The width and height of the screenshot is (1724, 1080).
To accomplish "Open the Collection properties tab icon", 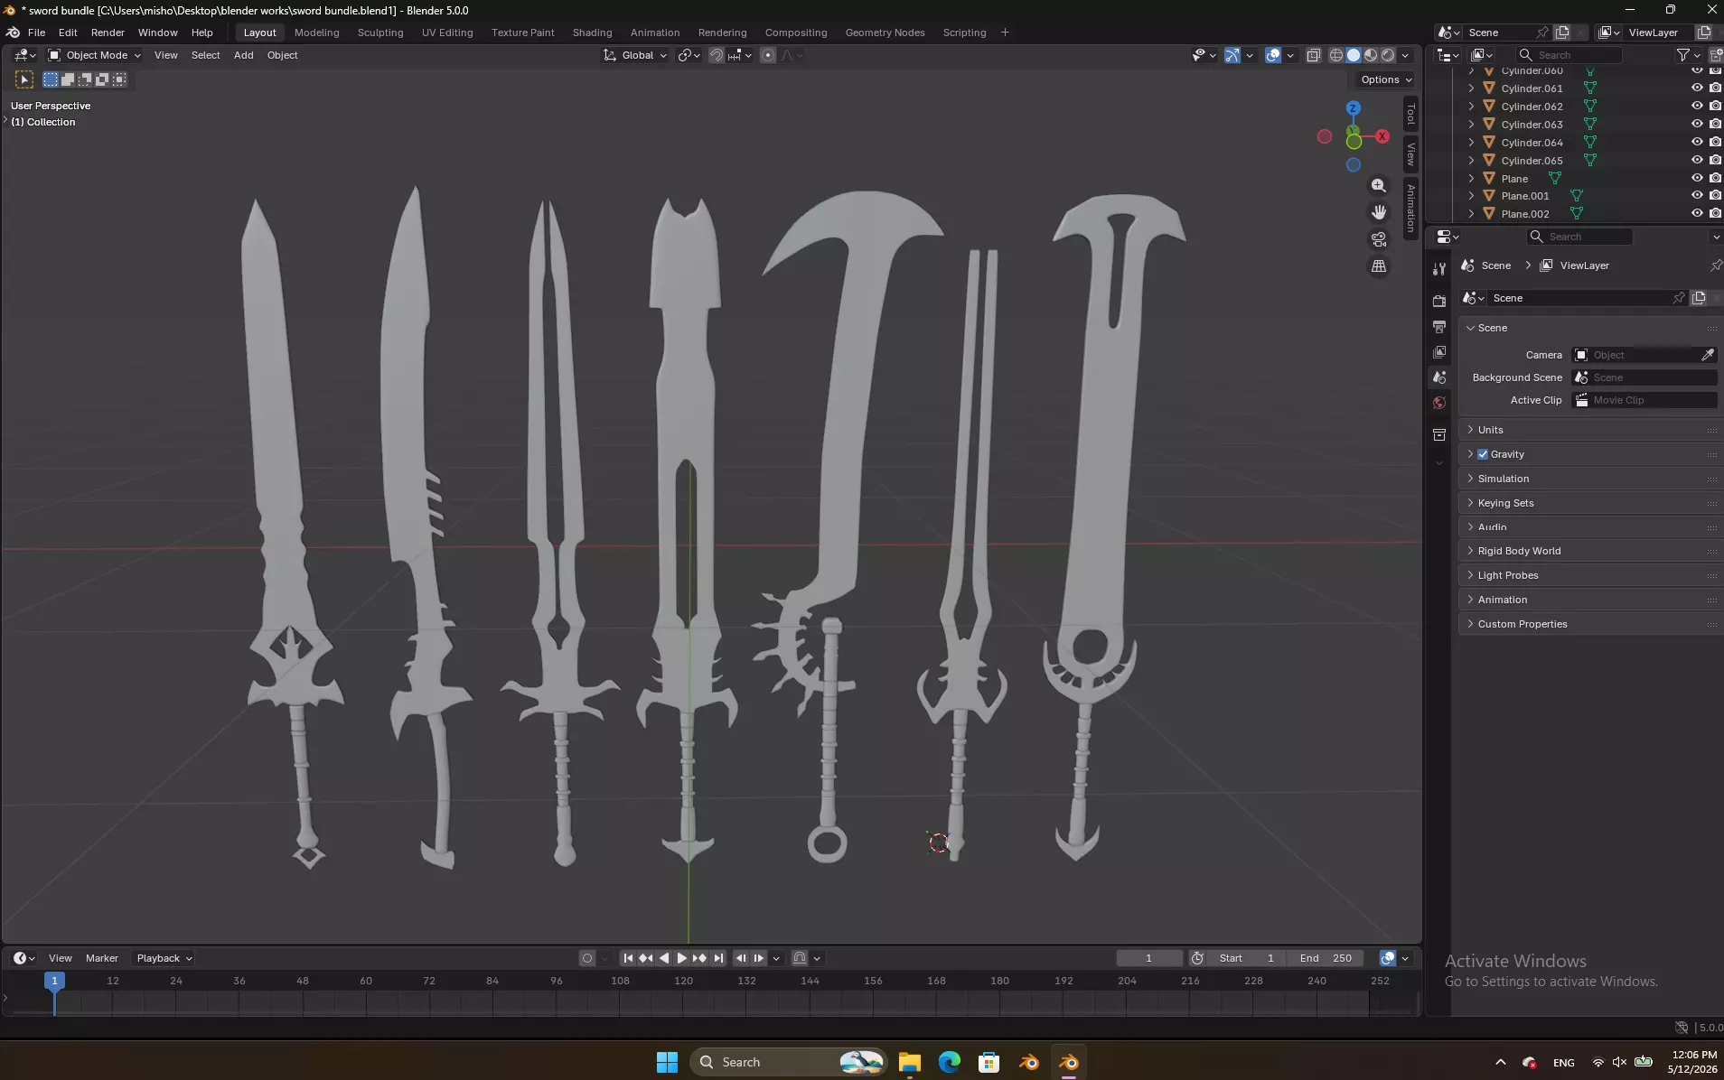I will pos(1439,435).
